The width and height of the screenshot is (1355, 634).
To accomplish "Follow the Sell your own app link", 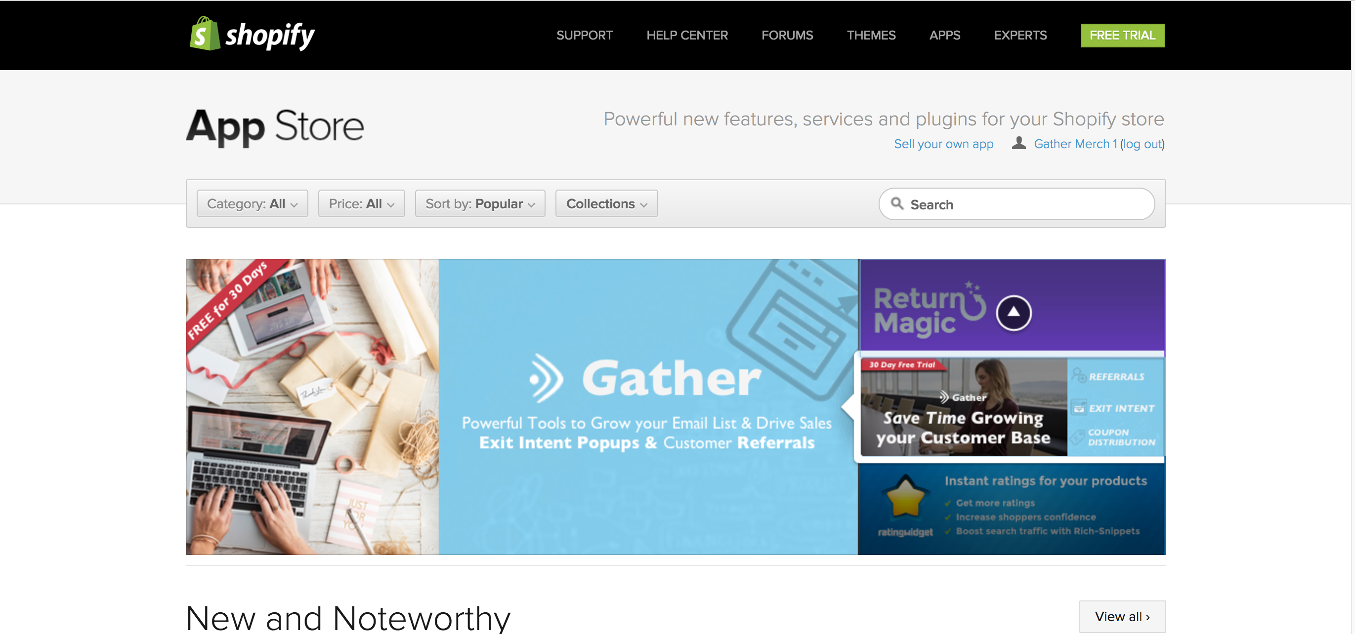I will click(944, 144).
